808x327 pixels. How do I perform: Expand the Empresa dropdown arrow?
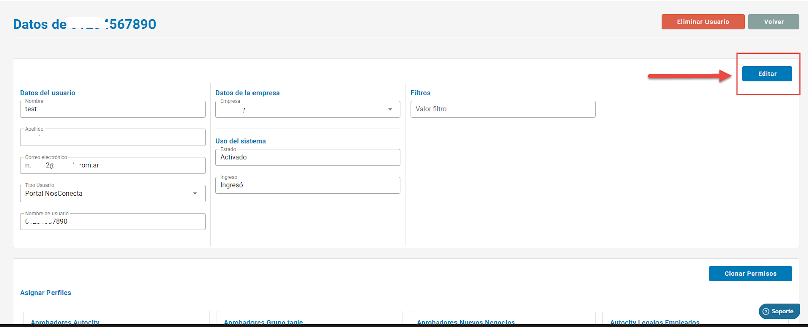(390, 109)
